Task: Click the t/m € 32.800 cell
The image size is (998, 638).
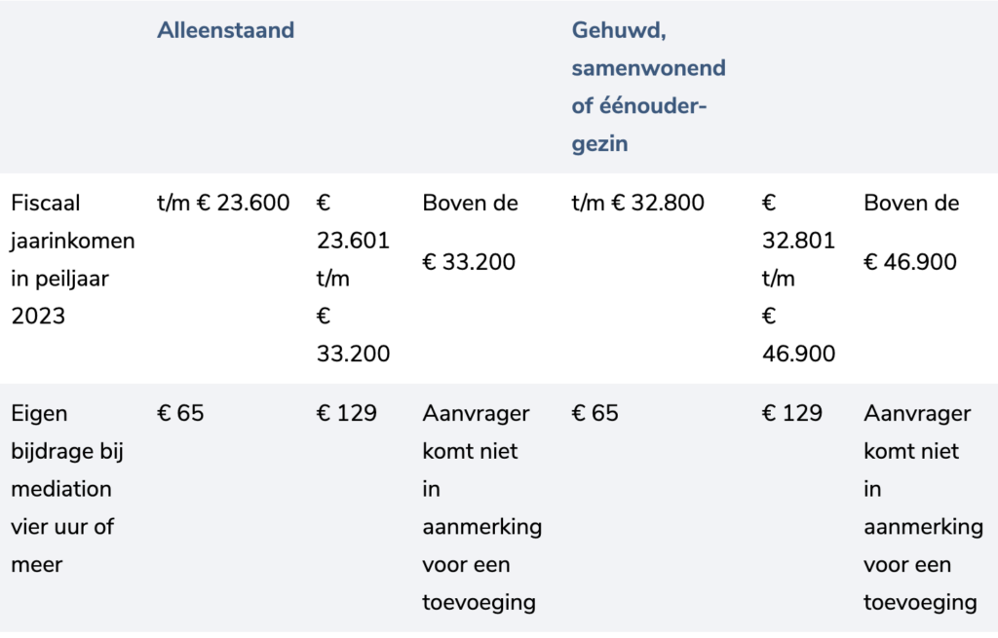Action: pyautogui.click(x=637, y=203)
